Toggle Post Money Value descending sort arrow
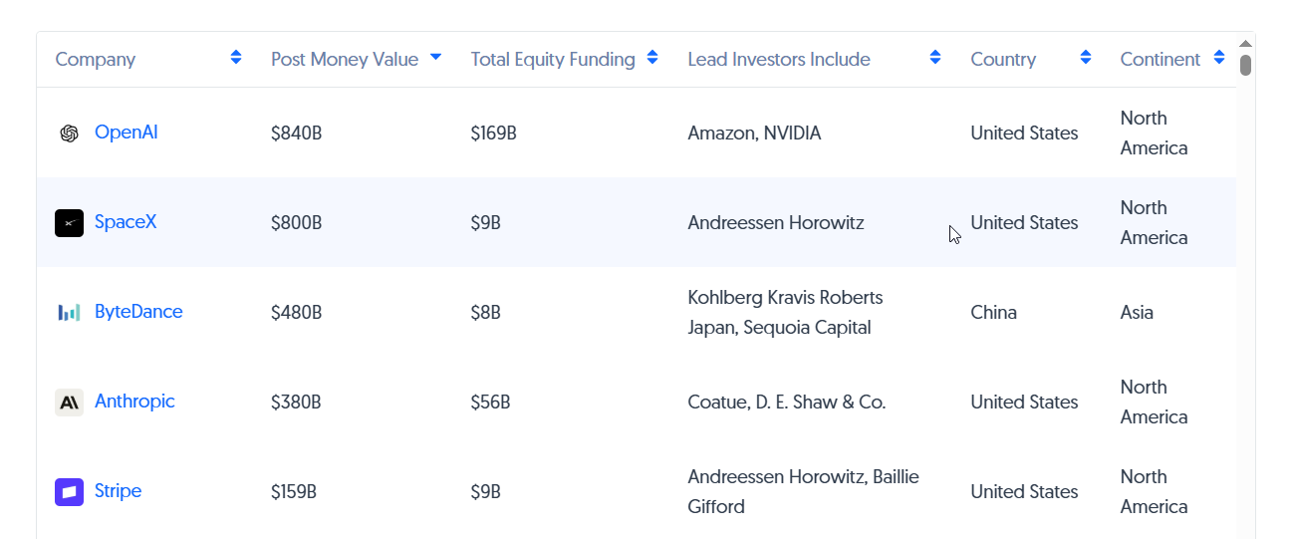This screenshot has height=539, width=1296. point(435,58)
